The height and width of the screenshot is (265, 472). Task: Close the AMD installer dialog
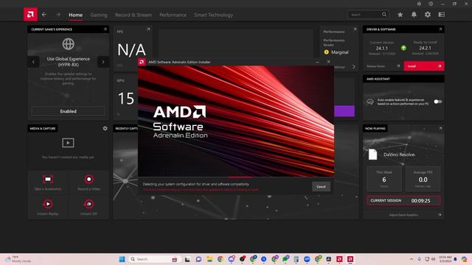(x=328, y=62)
